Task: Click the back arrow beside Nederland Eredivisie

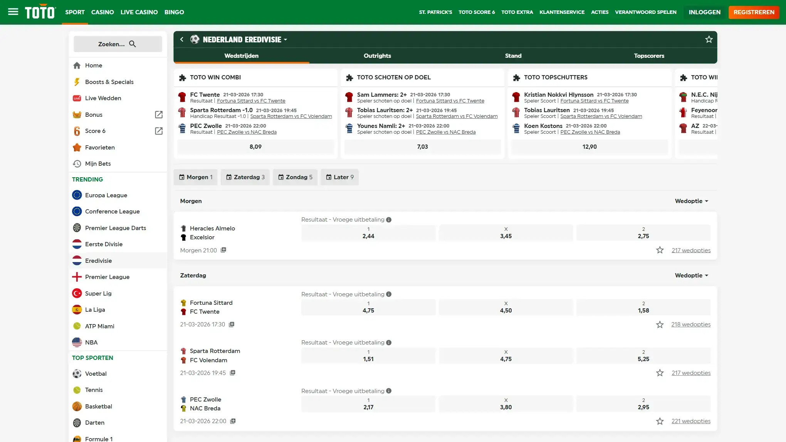Action: click(182, 39)
